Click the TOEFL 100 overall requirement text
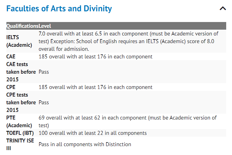232x155 pixels. click(92, 133)
